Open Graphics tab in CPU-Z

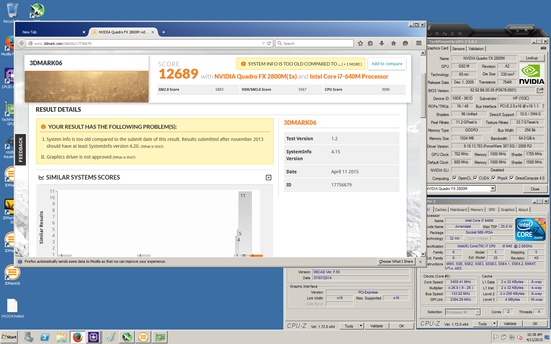tap(507, 210)
